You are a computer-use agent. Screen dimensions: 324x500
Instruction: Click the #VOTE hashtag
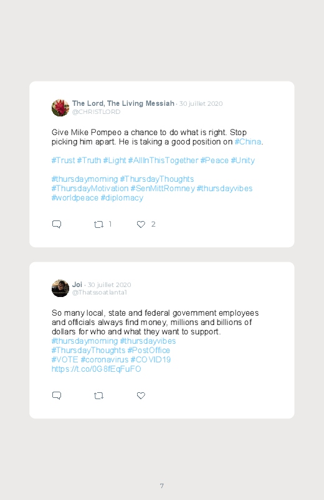pyautogui.click(x=65, y=360)
